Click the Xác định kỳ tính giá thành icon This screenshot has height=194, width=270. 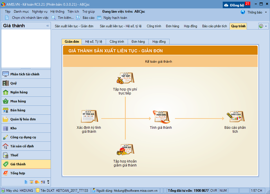tap(89, 116)
